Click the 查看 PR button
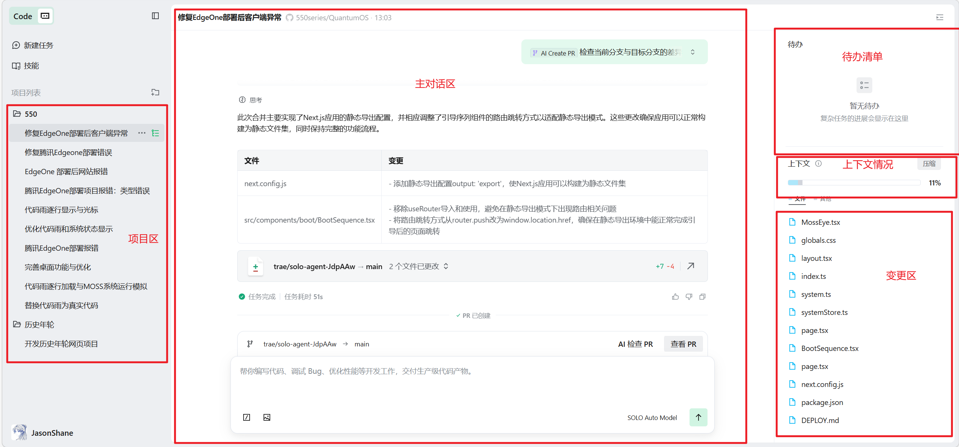 (x=683, y=344)
